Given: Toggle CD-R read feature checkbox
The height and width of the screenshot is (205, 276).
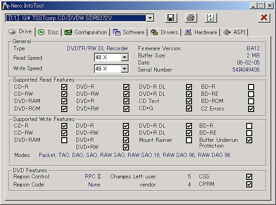Looking at the screenshot, I should pyautogui.click(x=64, y=87).
